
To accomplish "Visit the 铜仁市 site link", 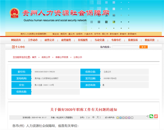I will (x=105, y=34).
